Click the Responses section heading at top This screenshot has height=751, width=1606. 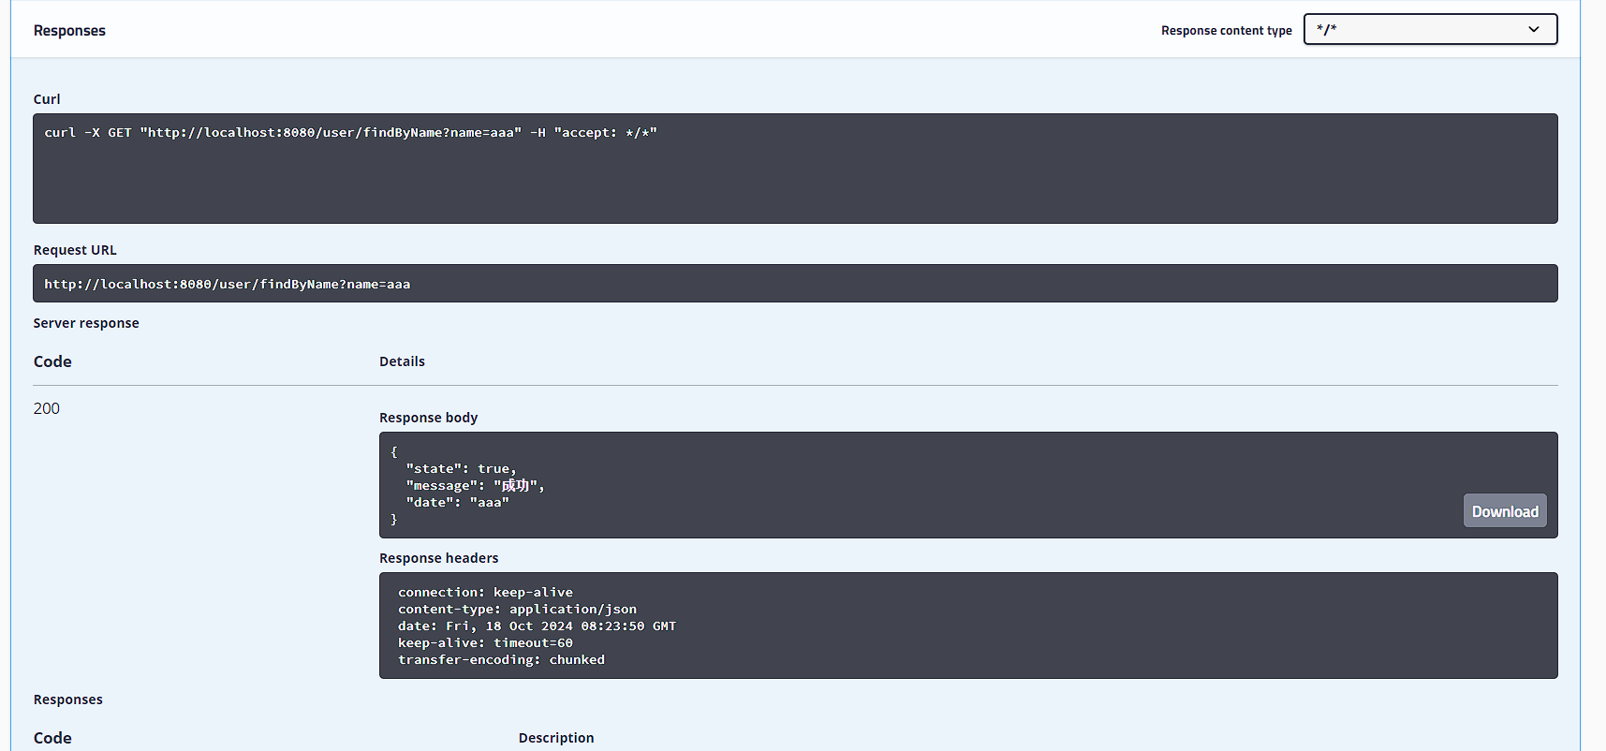pos(69,31)
